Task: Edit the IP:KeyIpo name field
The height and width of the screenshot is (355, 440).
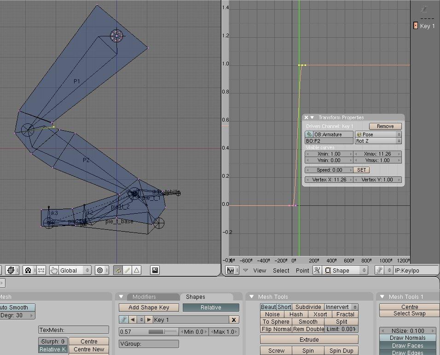Action: [x=415, y=270]
